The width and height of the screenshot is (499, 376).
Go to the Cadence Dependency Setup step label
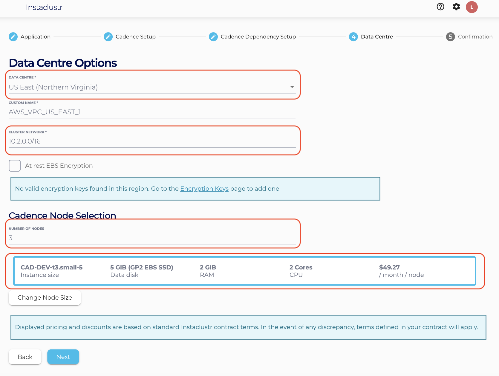pyautogui.click(x=258, y=37)
